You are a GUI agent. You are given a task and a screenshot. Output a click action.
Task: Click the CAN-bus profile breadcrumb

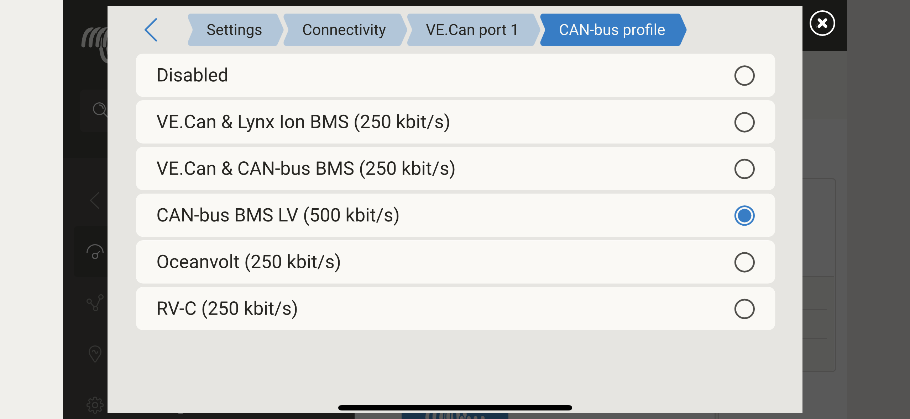tap(612, 30)
